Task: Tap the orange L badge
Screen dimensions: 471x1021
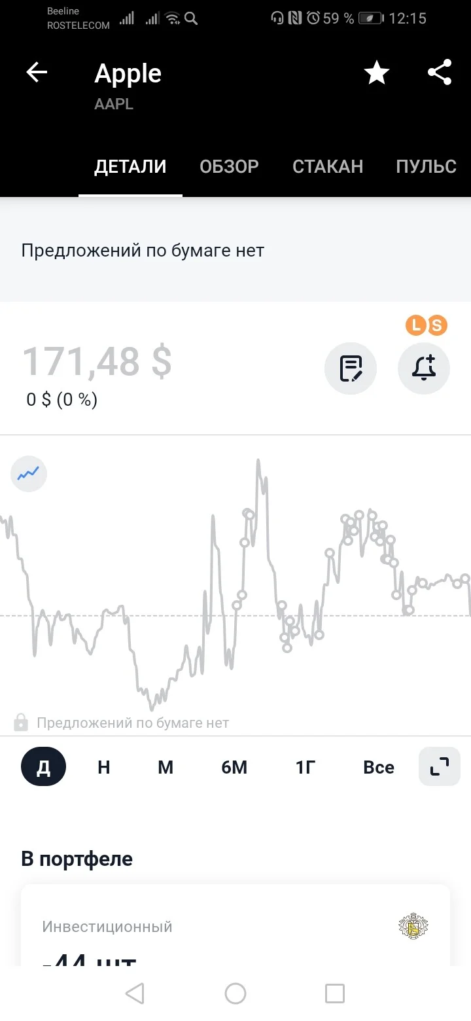Action: pos(416,325)
